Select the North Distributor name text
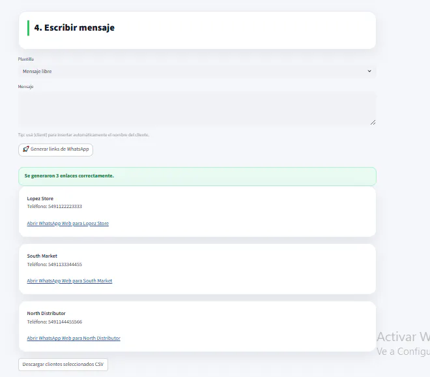This screenshot has height=377, width=430. pos(46,313)
